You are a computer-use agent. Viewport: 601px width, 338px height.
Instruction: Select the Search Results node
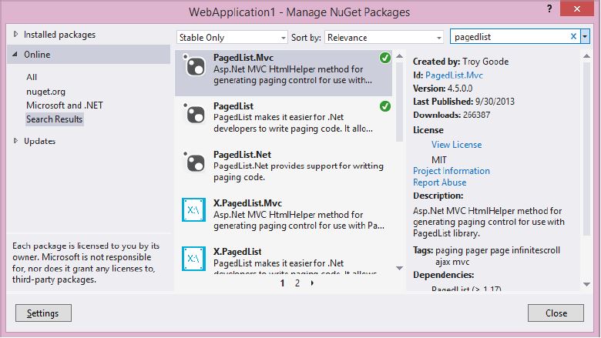coord(54,119)
